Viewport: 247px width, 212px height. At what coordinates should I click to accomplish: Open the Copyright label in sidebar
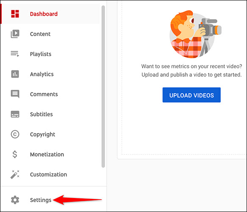[42, 134]
